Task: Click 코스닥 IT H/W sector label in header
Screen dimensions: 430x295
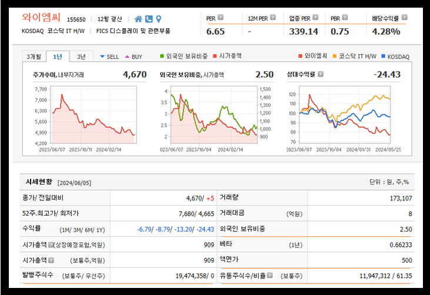Action: tap(66, 31)
